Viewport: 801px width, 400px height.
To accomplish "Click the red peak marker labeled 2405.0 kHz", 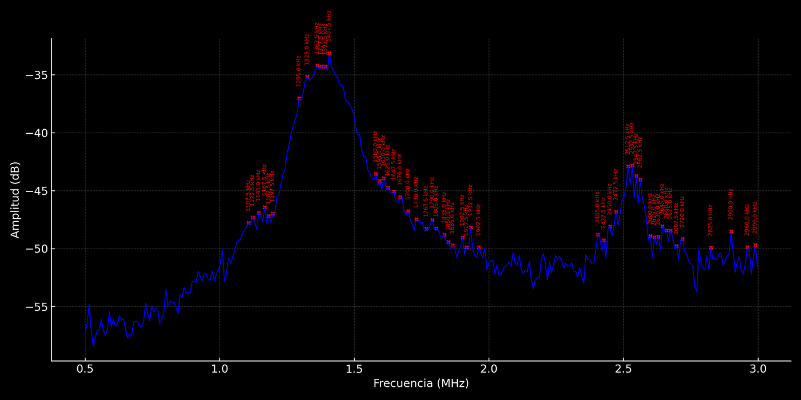I will click(x=598, y=235).
